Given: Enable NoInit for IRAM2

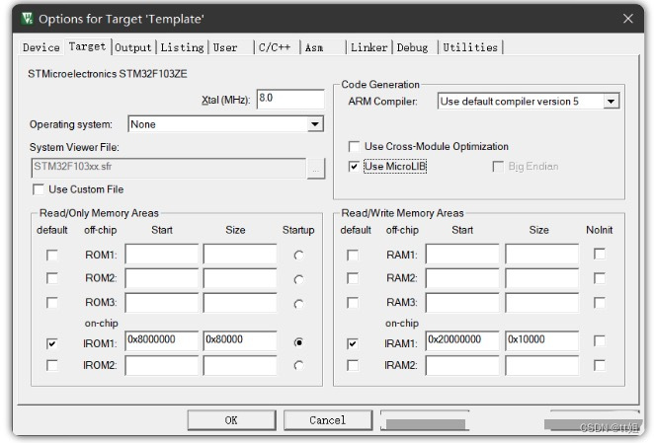Looking at the screenshot, I should (600, 365).
